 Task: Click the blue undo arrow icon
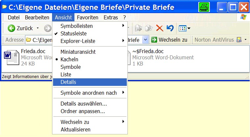click(170, 28)
